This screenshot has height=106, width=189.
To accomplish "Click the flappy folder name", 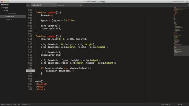I will [x=6, y=8].
